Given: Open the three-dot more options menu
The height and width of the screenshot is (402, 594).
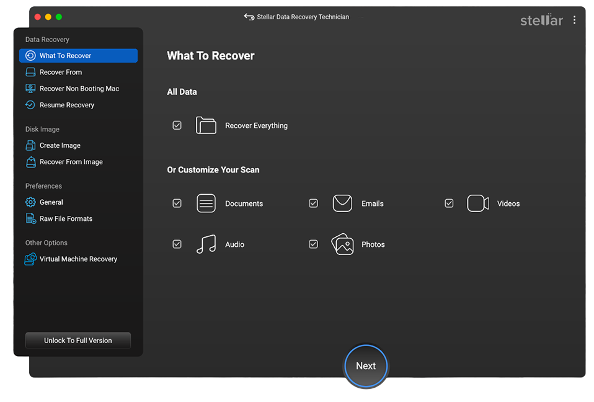Looking at the screenshot, I should pyautogui.click(x=574, y=20).
